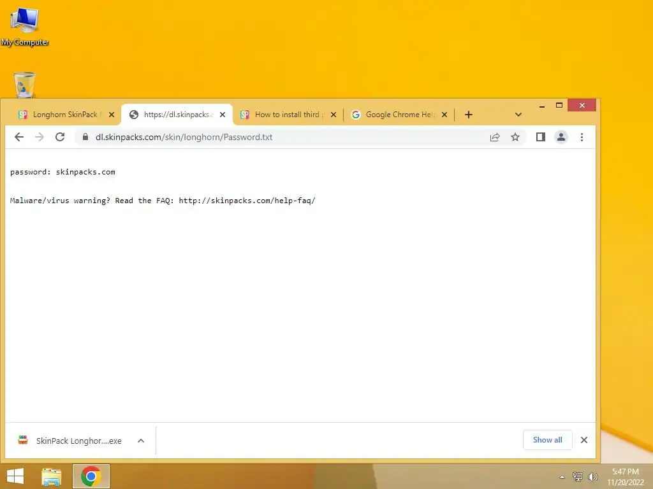View site information via lock icon
Viewport: 653px width, 489px height.
click(85, 137)
